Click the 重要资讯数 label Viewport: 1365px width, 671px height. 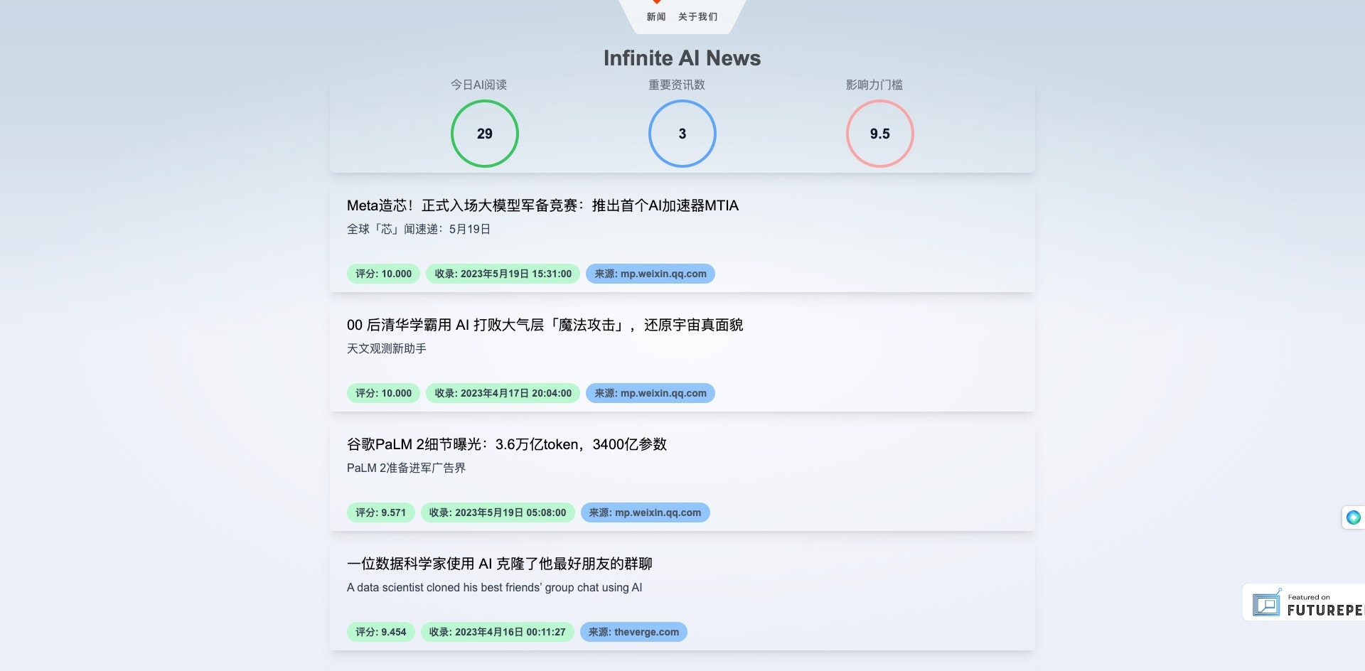(677, 85)
